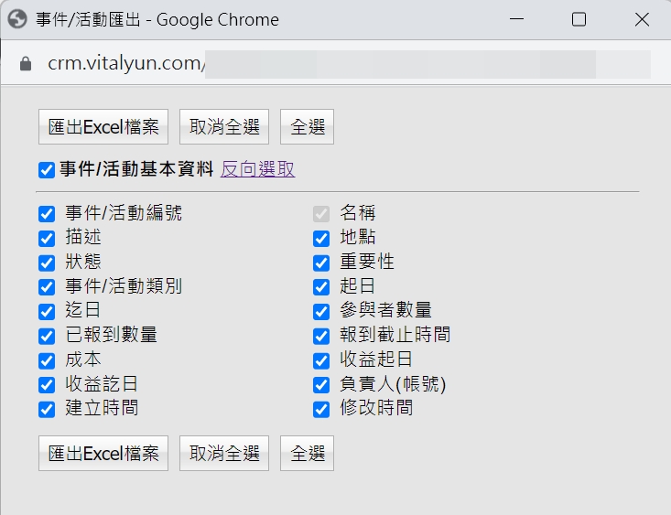Uncheck the 描述 checkbox
Screen dimensions: 671x515
[x=47, y=238]
